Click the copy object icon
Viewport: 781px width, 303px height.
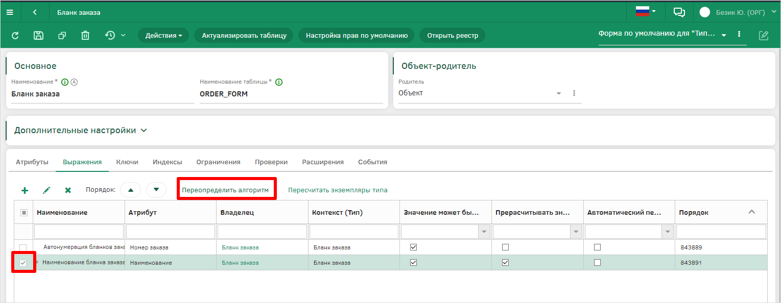[x=62, y=35]
